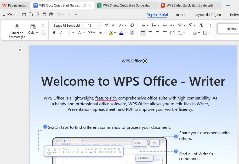Image resolution: width=239 pixels, height=164 pixels.
Task: Open the Página Inicial home tab with WPS logo
Action: point(15,5)
